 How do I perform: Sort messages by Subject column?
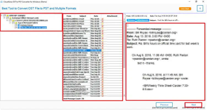(x=83, y=16)
